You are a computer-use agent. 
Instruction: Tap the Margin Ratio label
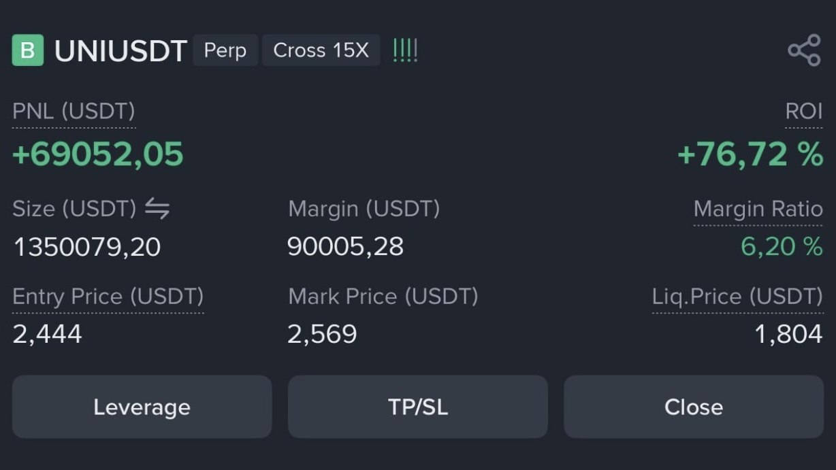coord(758,209)
